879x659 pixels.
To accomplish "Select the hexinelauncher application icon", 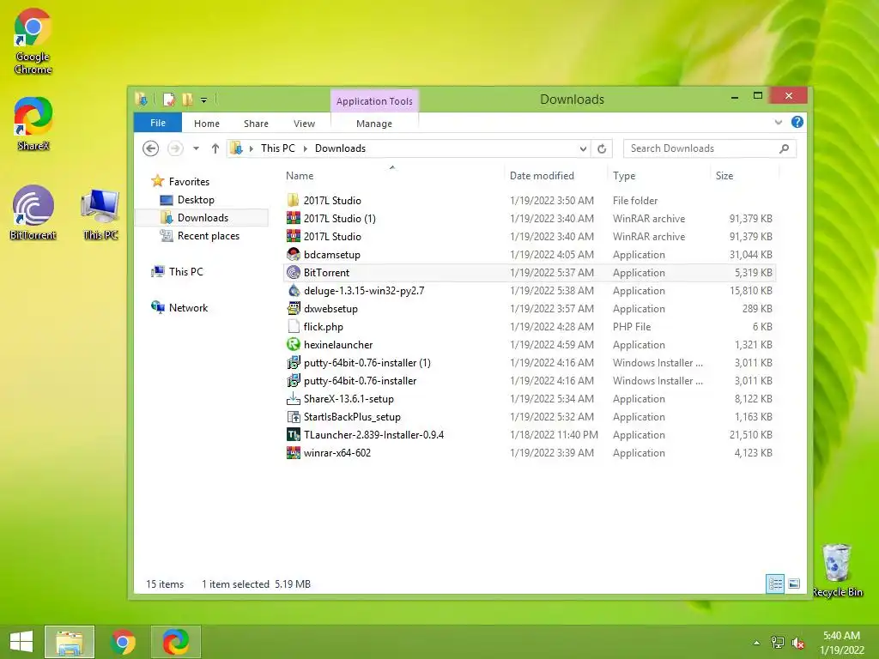I will coord(294,345).
